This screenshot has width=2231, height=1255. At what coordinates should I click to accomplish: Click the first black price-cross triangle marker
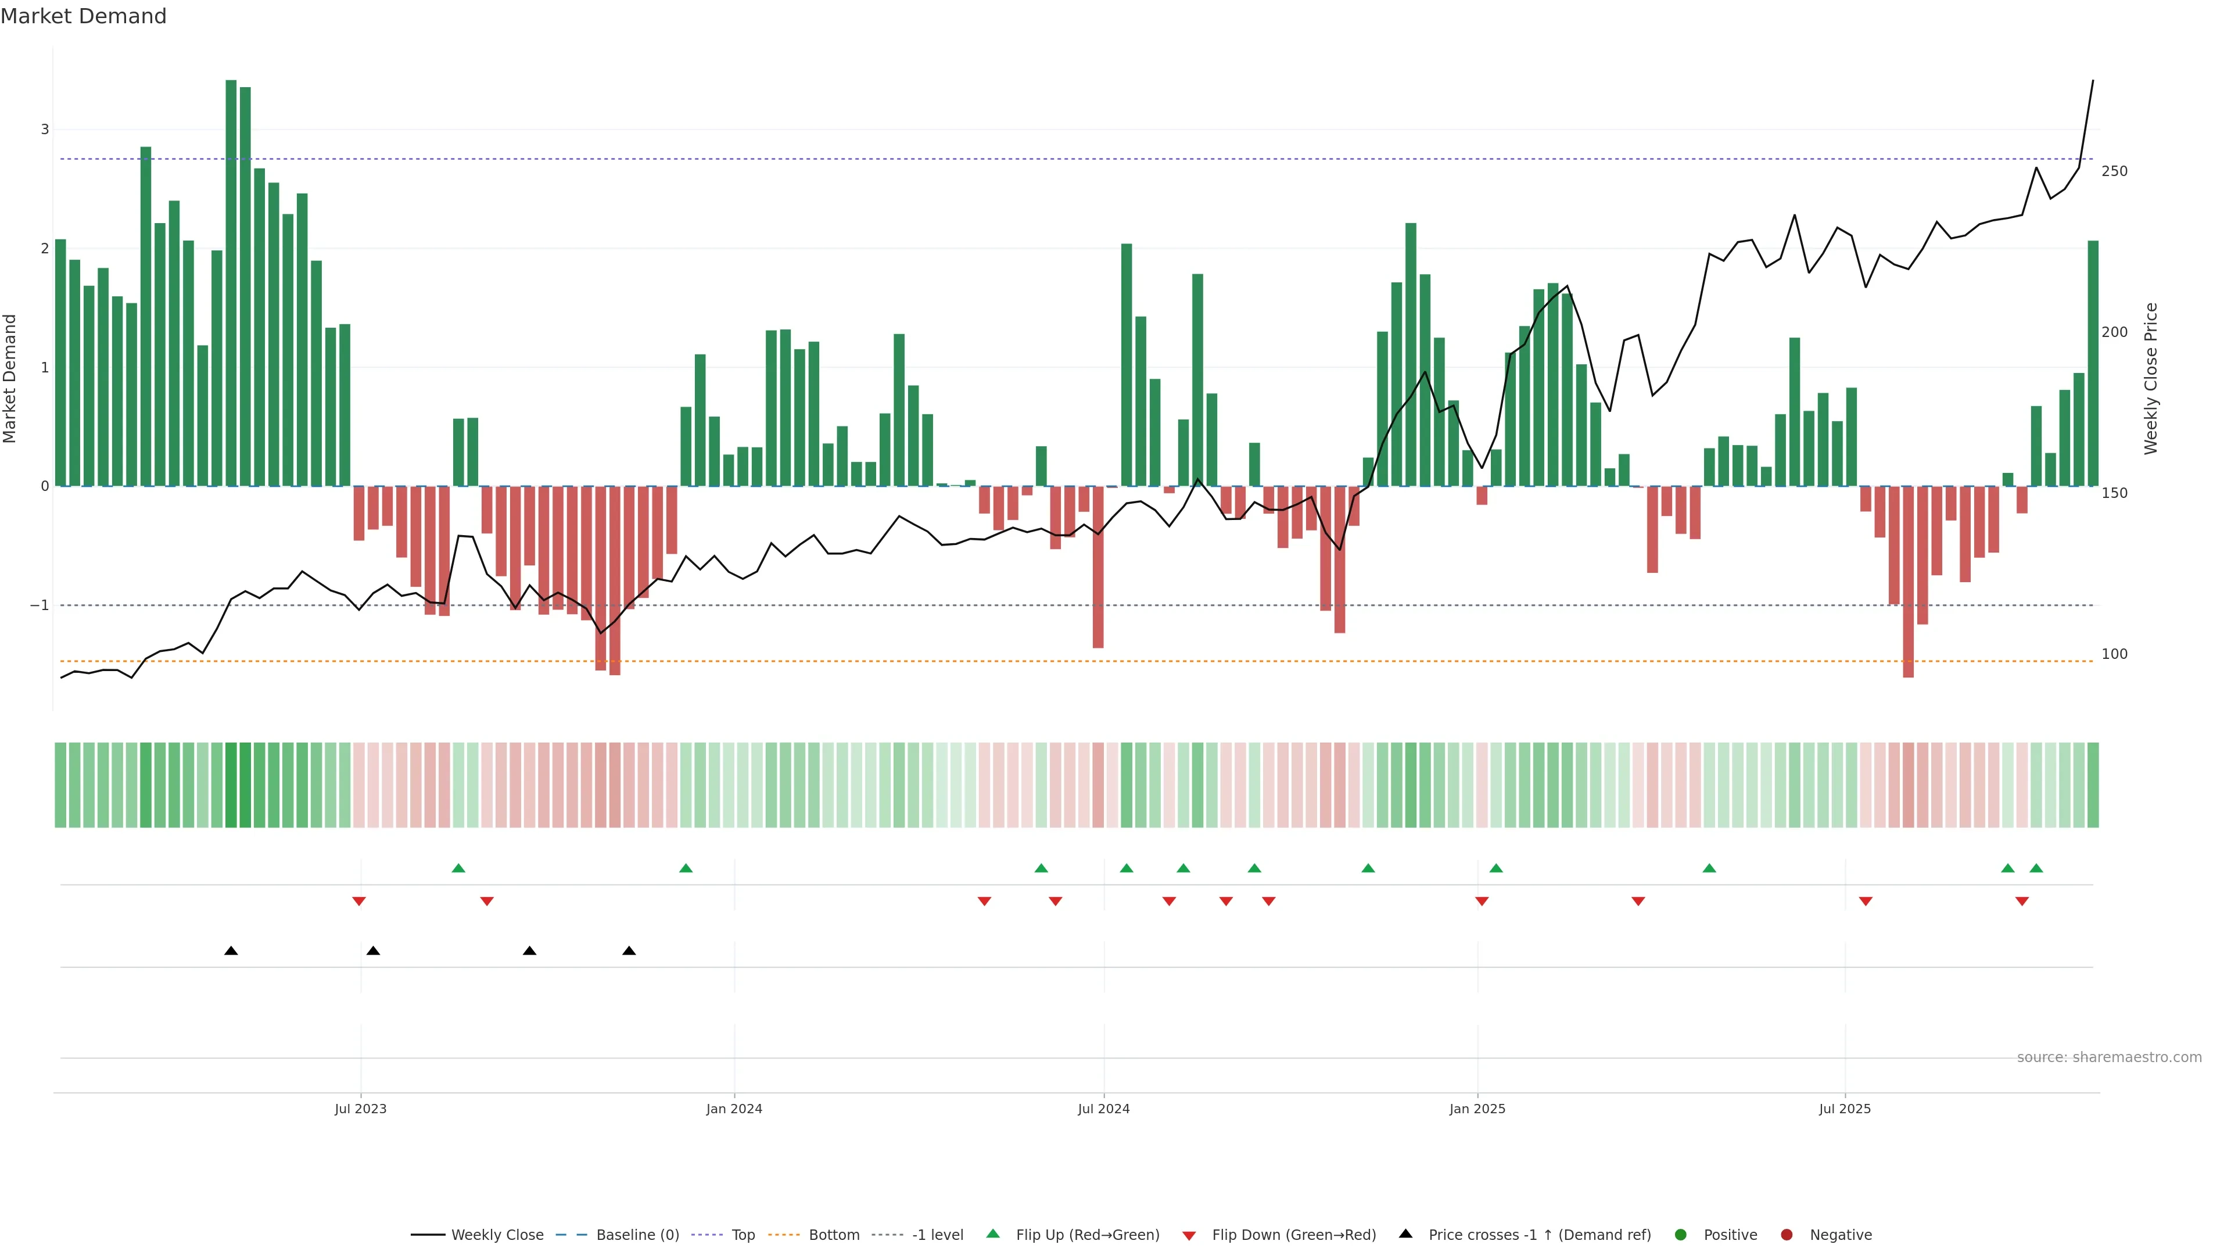(231, 951)
